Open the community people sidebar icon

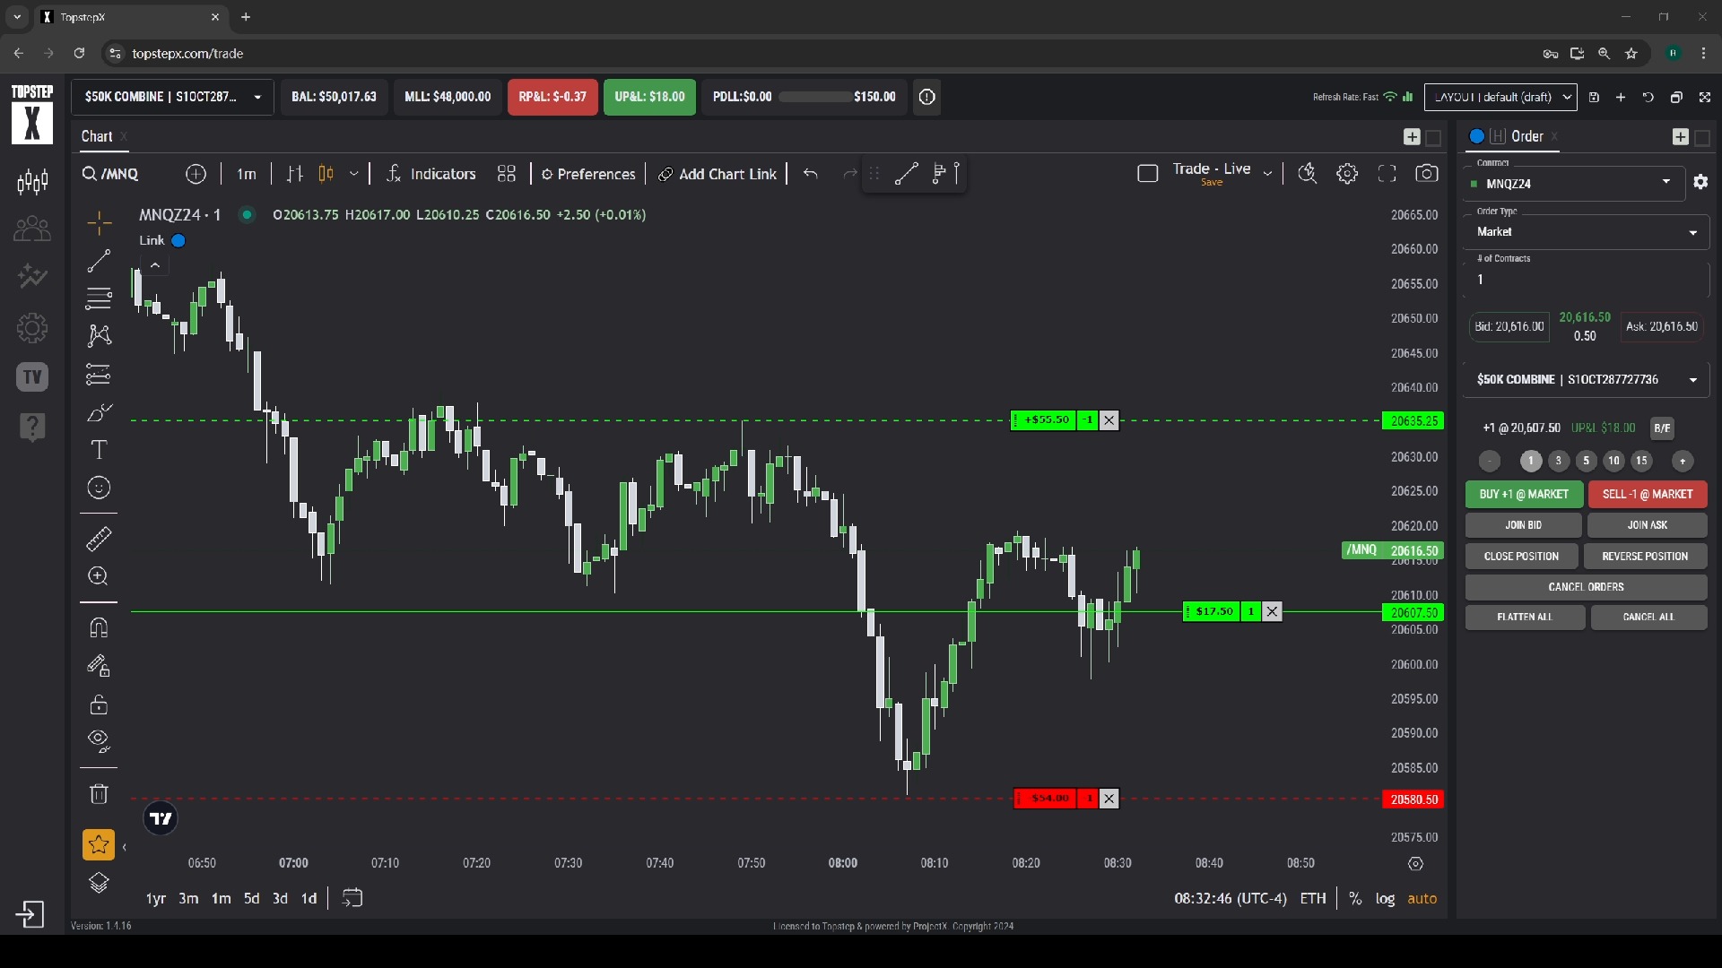[x=32, y=229]
